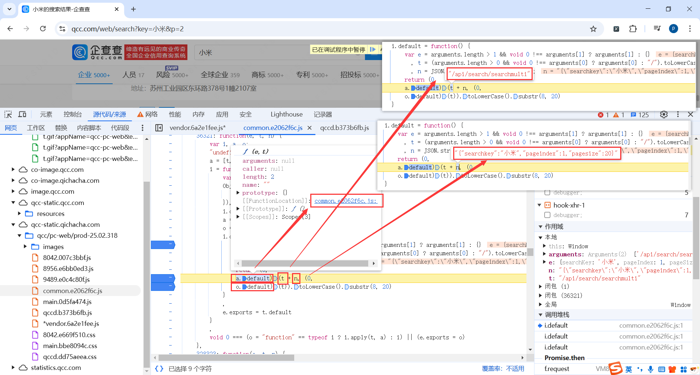
Task: Click the browser back arrow
Action: (x=10, y=29)
